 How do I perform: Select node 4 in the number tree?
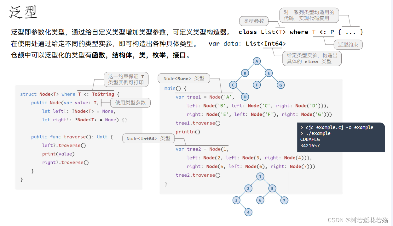pos(248,212)
